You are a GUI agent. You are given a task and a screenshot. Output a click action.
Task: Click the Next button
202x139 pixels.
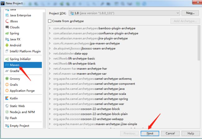pyautogui.click(x=150, y=133)
